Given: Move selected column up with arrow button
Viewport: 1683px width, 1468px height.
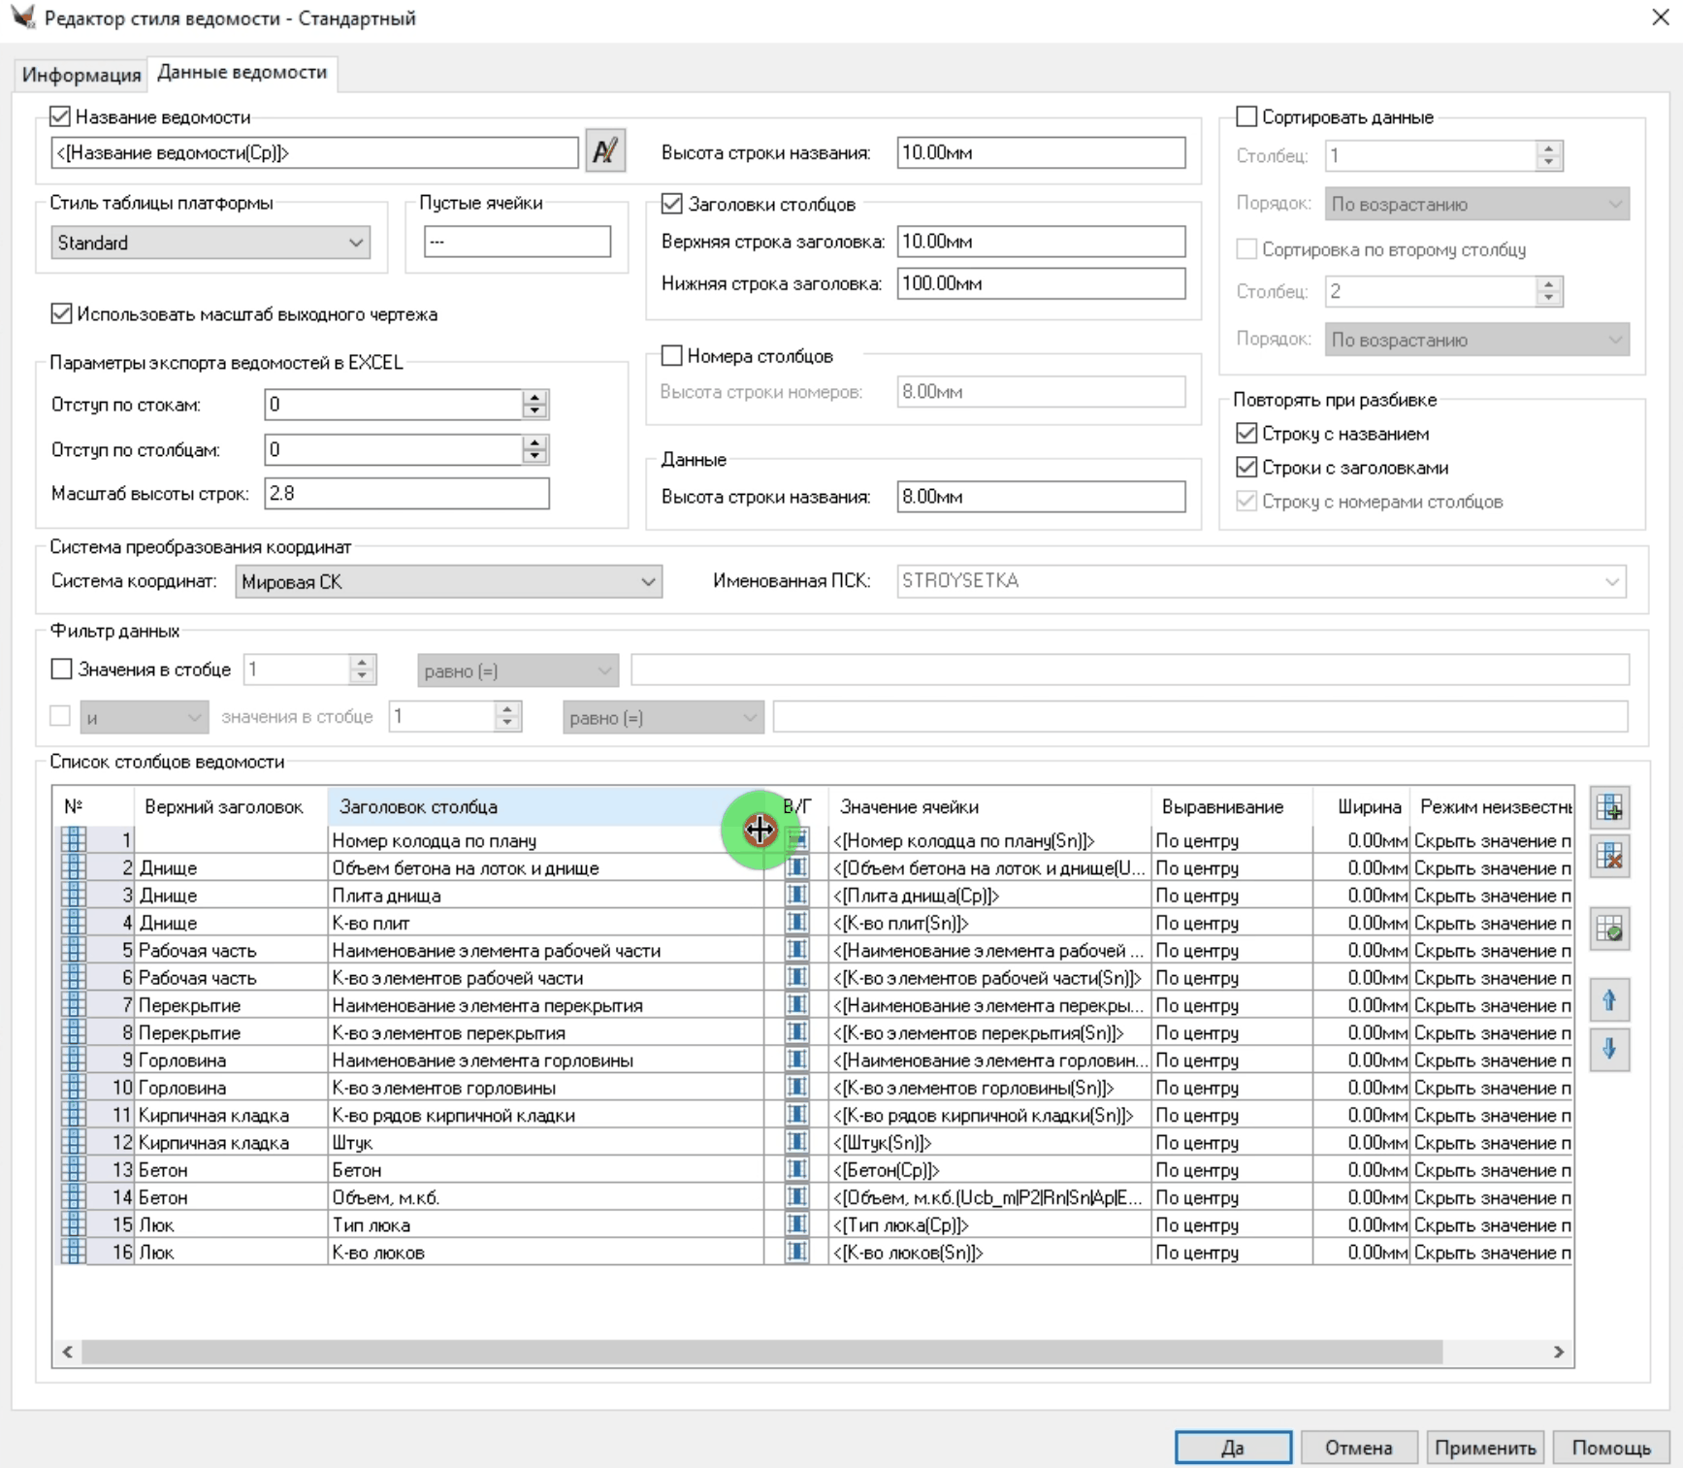Looking at the screenshot, I should 1609,1000.
